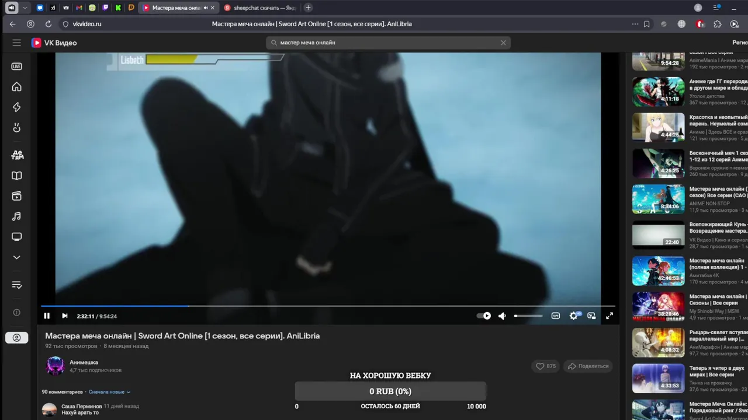Expand the tab group dropdown arrow
The width and height of the screenshot is (748, 420).
pyautogui.click(x=25, y=8)
